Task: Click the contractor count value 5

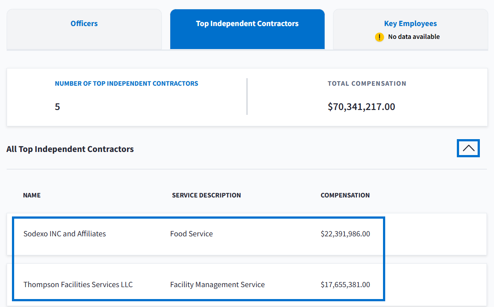Action: tap(57, 107)
